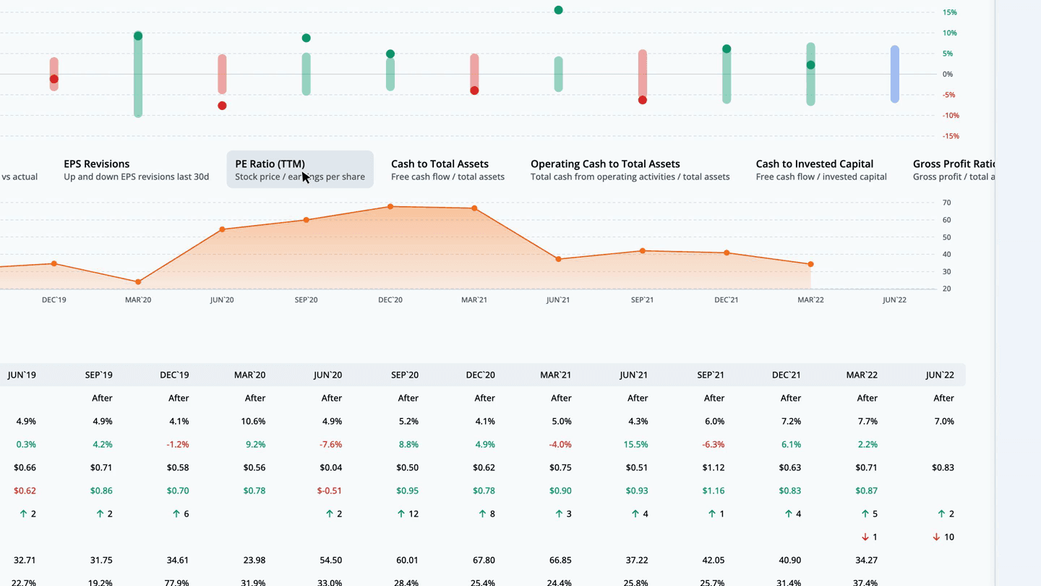Click the green dot above 15% in top chart
The width and height of the screenshot is (1041, 586).
click(x=558, y=10)
